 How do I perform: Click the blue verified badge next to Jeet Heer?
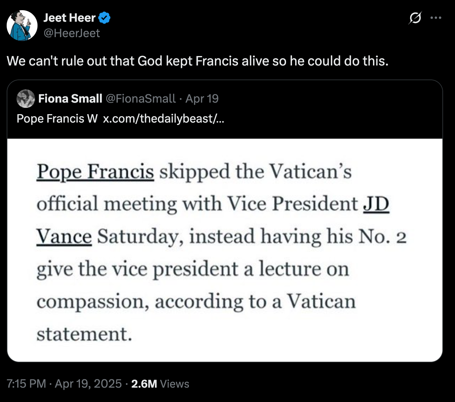[x=105, y=18]
